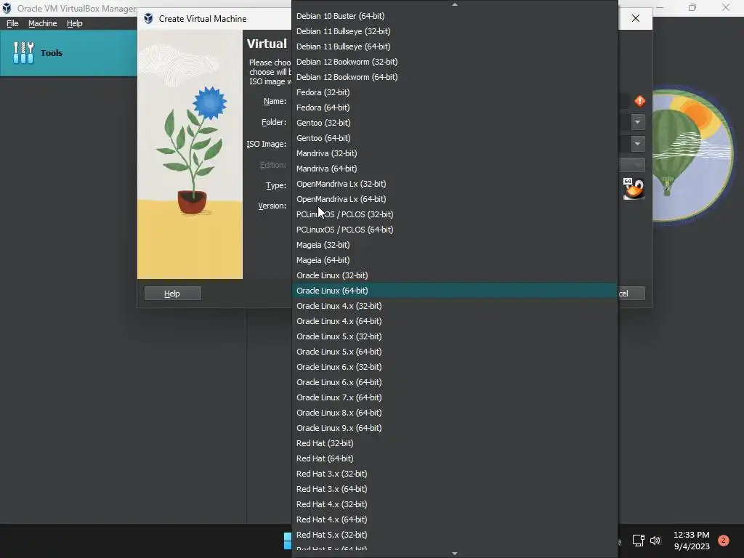744x558 pixels.
Task: Open the network tray icon in the taskbar
Action: [638, 541]
